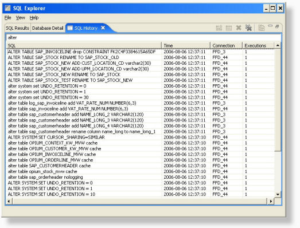
Task: Switch to the Database Detail tab
Action: click(48, 28)
